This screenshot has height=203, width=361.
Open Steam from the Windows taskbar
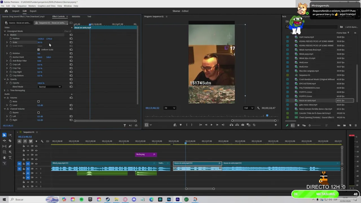108,200
